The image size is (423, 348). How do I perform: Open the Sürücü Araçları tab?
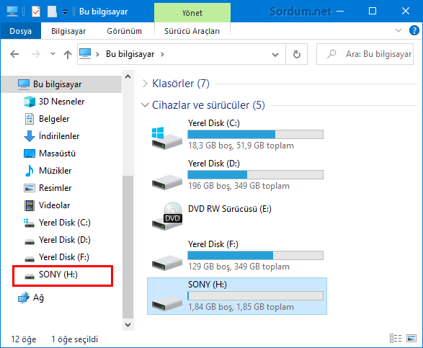point(192,31)
